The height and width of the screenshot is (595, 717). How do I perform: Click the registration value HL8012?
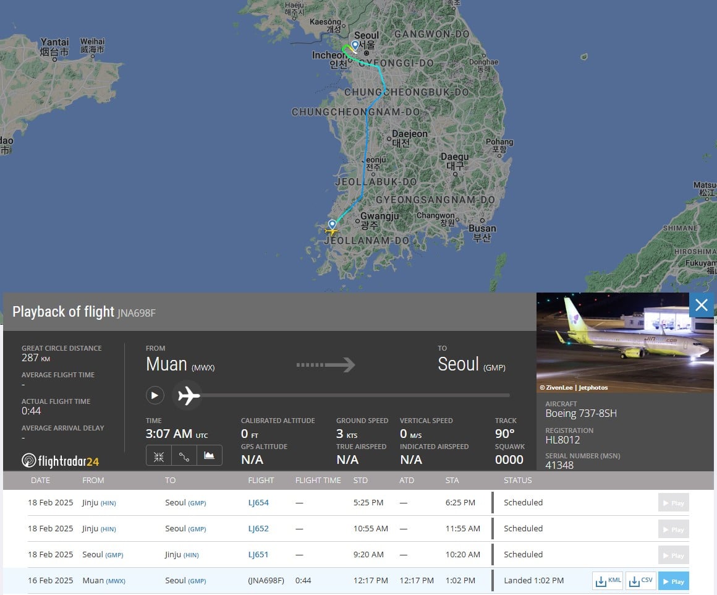coord(562,440)
